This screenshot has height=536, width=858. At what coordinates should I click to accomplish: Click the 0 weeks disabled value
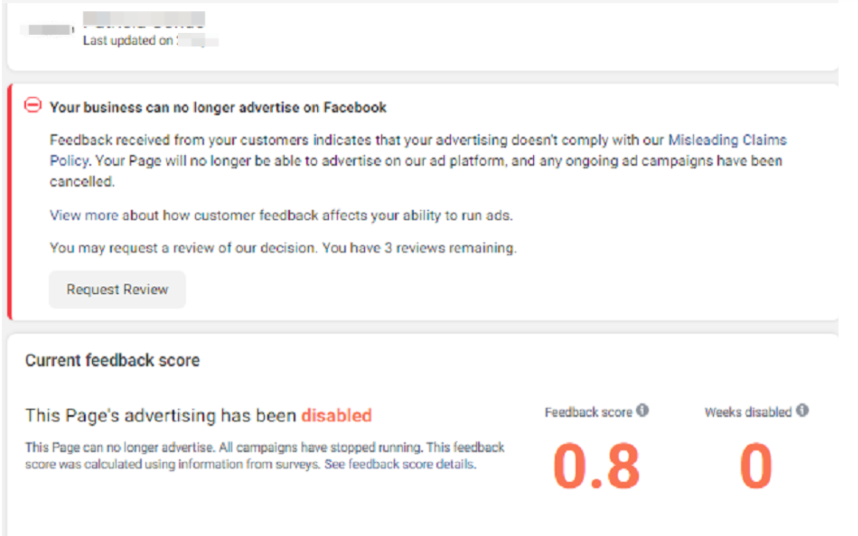coord(756,466)
